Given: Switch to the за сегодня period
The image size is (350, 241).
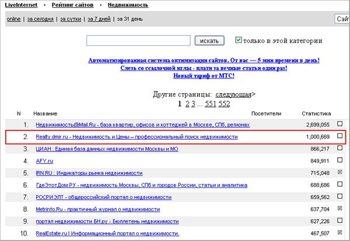Looking at the screenshot, I should (40, 19).
